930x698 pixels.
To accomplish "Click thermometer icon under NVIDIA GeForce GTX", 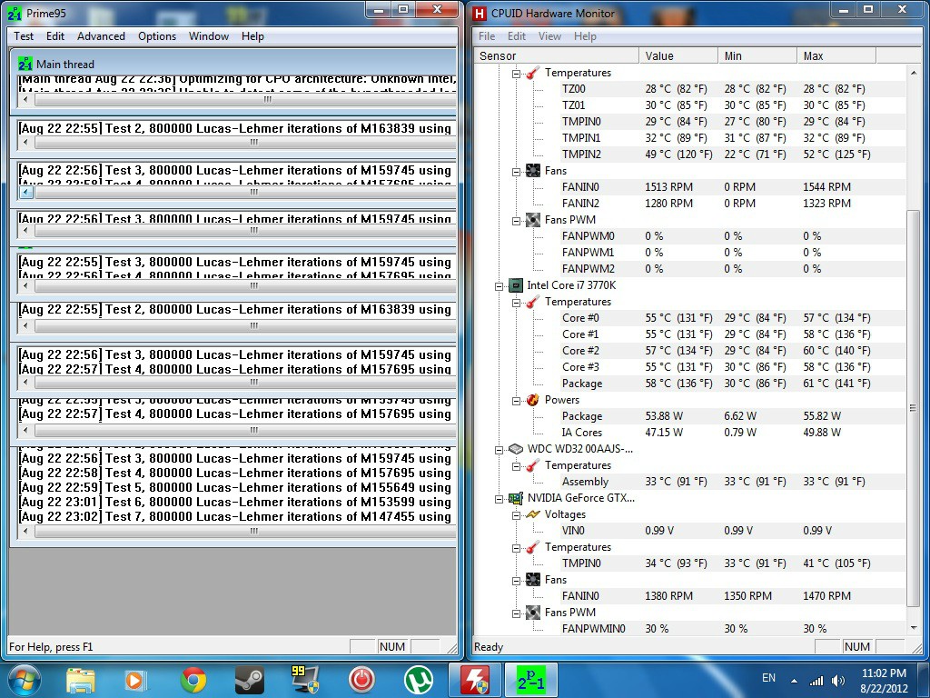I will [x=532, y=547].
